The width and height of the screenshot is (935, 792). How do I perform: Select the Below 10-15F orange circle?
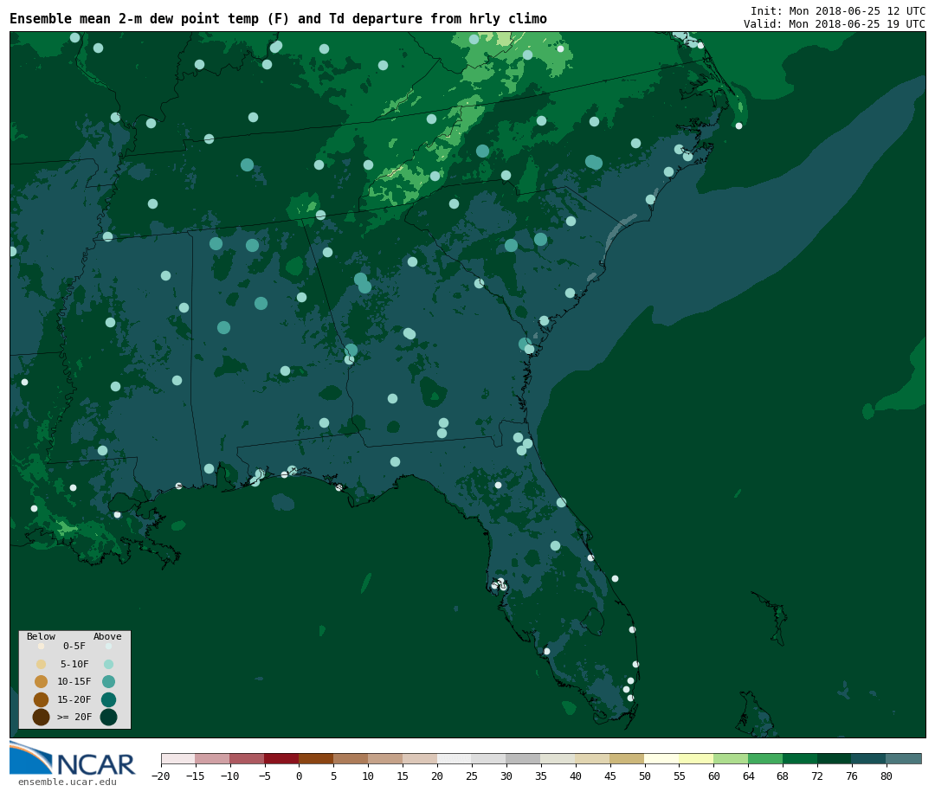tap(42, 682)
